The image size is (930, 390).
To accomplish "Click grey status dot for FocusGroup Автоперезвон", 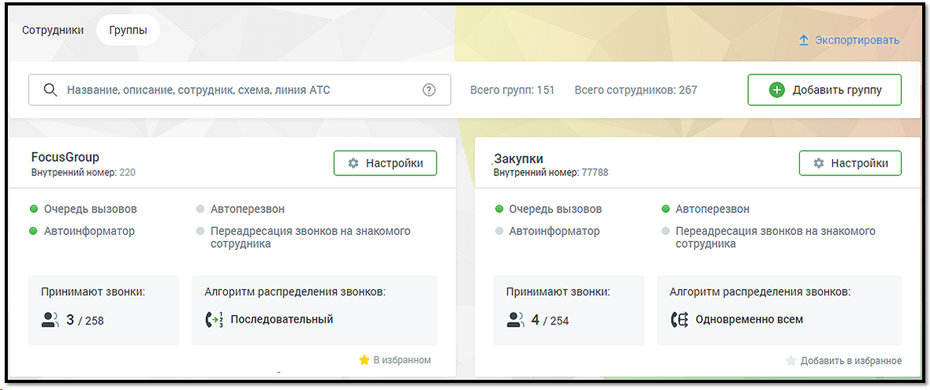I will click(200, 208).
